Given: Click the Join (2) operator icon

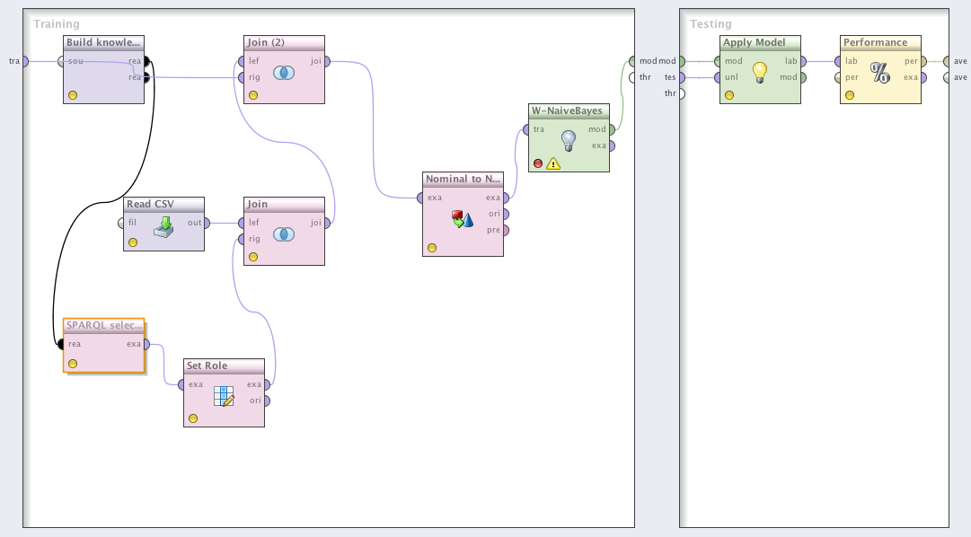Looking at the screenshot, I should pos(283,72).
